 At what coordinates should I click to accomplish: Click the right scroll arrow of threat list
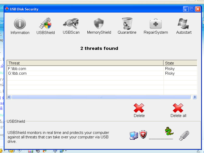pyautogui.click(x=195, y=97)
